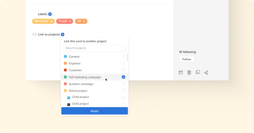Viewport: 254px width, 133px height.
Task: Click the Link to projects plus icon
Action: [x=62, y=34]
